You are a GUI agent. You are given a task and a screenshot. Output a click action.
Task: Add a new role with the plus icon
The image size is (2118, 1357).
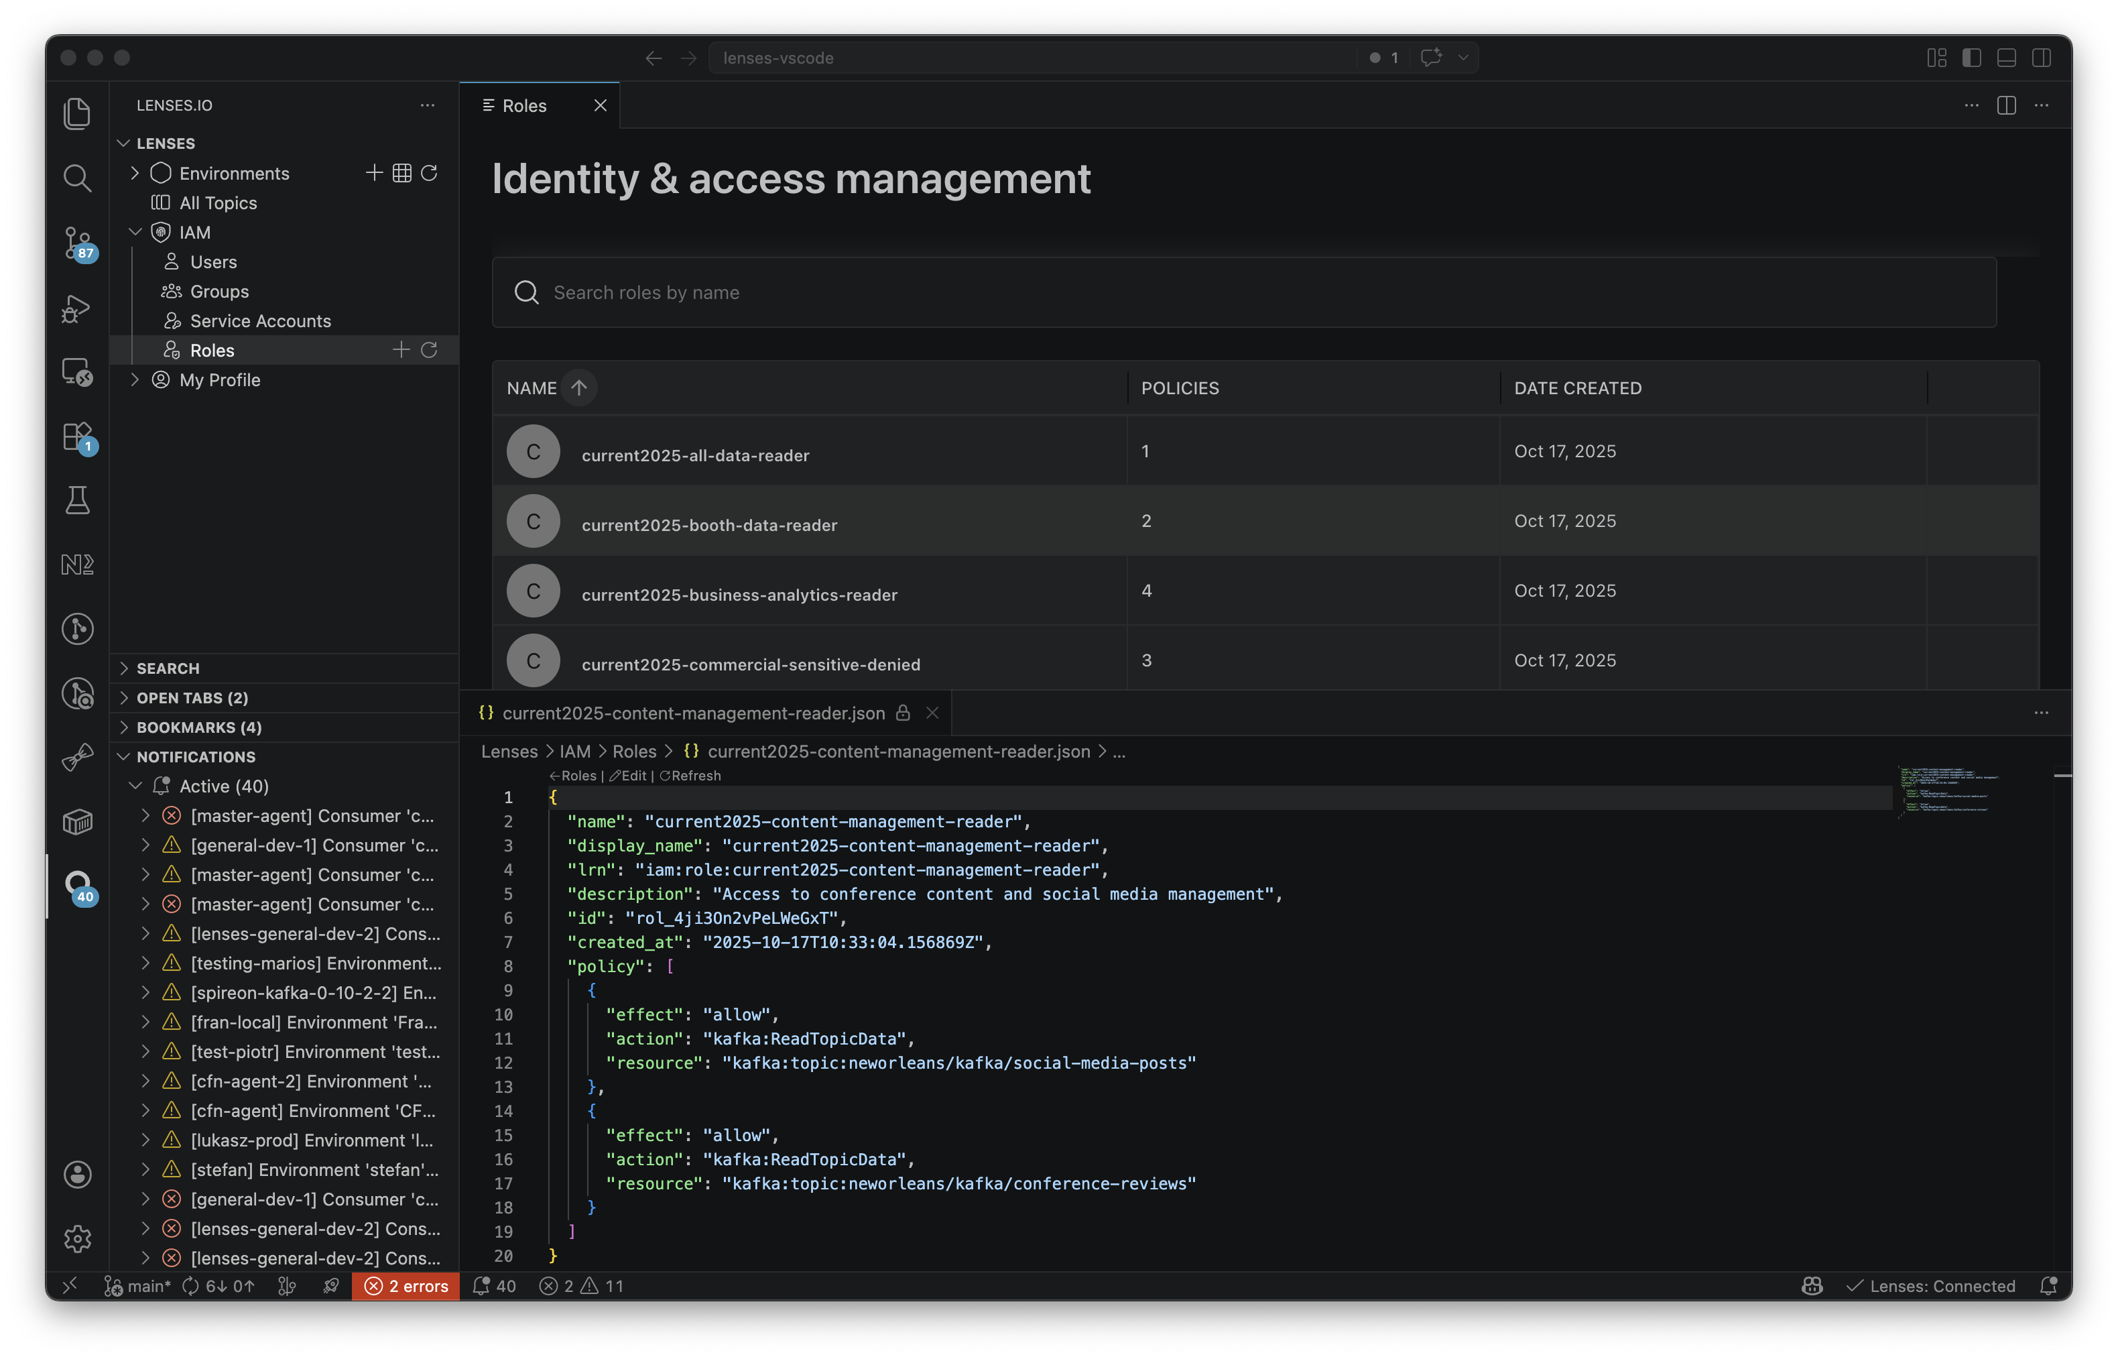tap(401, 350)
